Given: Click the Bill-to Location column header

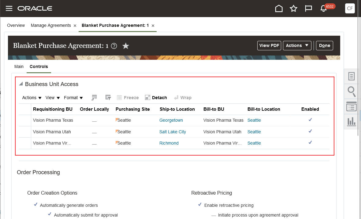Looking at the screenshot, I should pos(264,109).
